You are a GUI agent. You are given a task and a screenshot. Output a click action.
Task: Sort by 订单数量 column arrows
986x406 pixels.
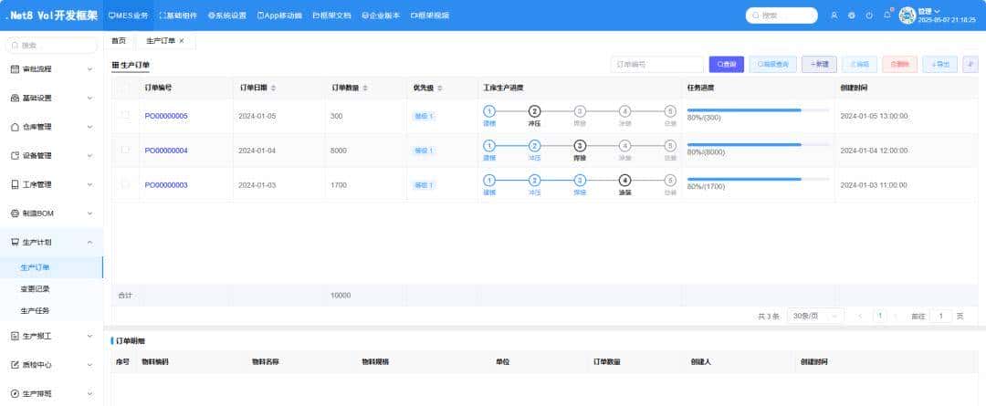tap(365, 88)
